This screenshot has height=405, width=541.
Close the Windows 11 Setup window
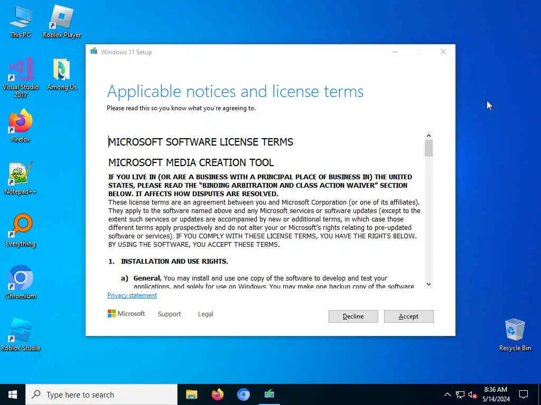click(443, 52)
